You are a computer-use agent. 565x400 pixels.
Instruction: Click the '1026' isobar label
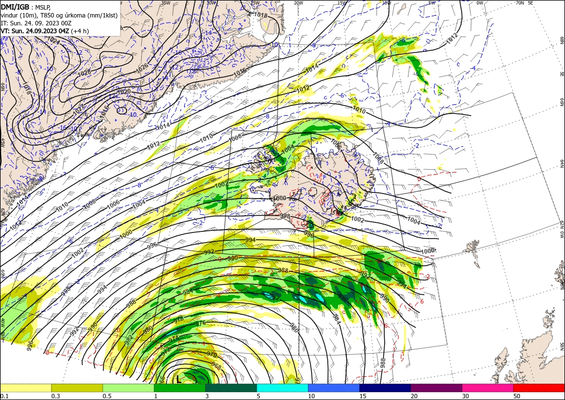pos(142,68)
